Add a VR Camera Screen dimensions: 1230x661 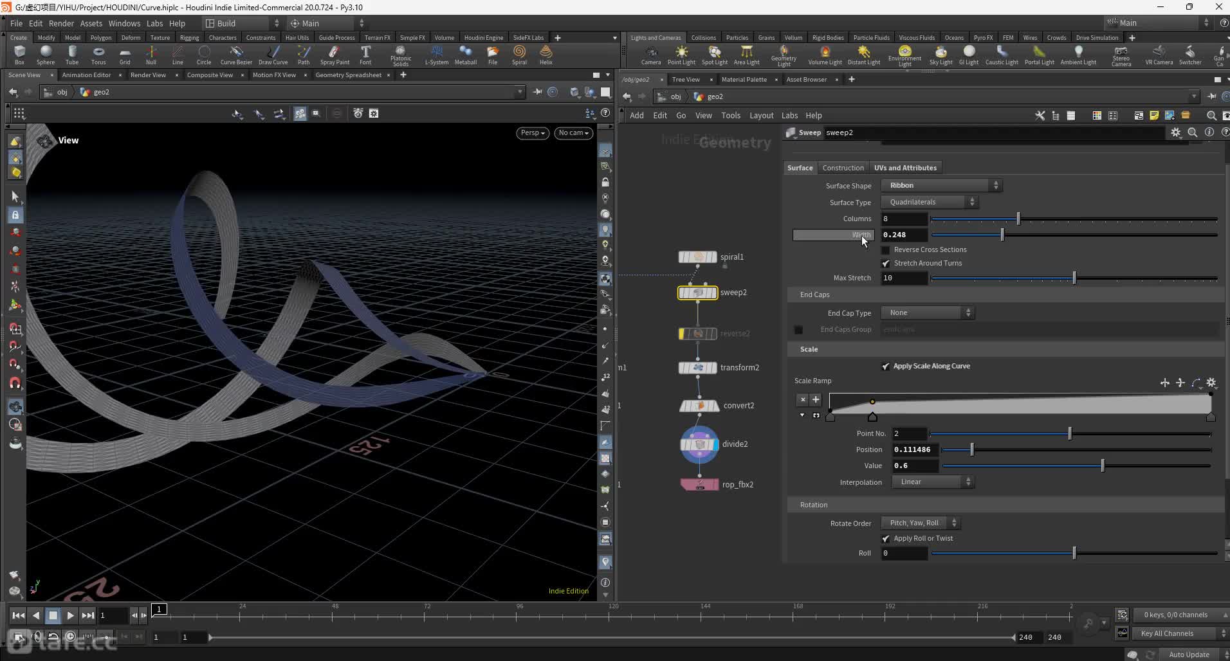coord(1159,55)
